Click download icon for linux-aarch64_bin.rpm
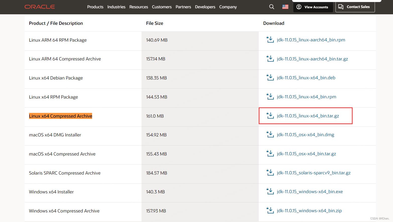Viewport: 393px width, 222px height. (x=270, y=40)
